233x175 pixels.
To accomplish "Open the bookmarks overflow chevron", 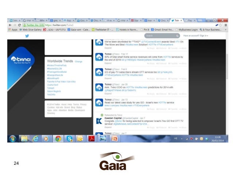I will [x=226, y=30].
